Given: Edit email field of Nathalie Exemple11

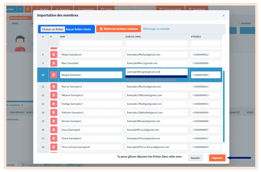Looking at the screenshot, I should click(157, 113).
